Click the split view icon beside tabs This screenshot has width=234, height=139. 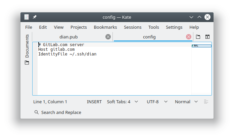tap(207, 37)
